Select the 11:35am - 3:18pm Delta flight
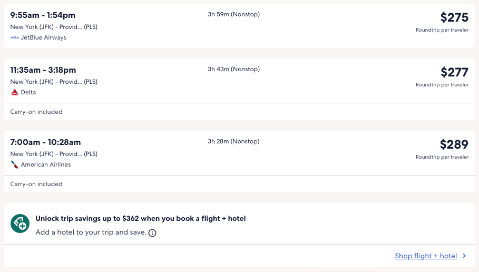This screenshot has width=479, height=272. coord(43,70)
